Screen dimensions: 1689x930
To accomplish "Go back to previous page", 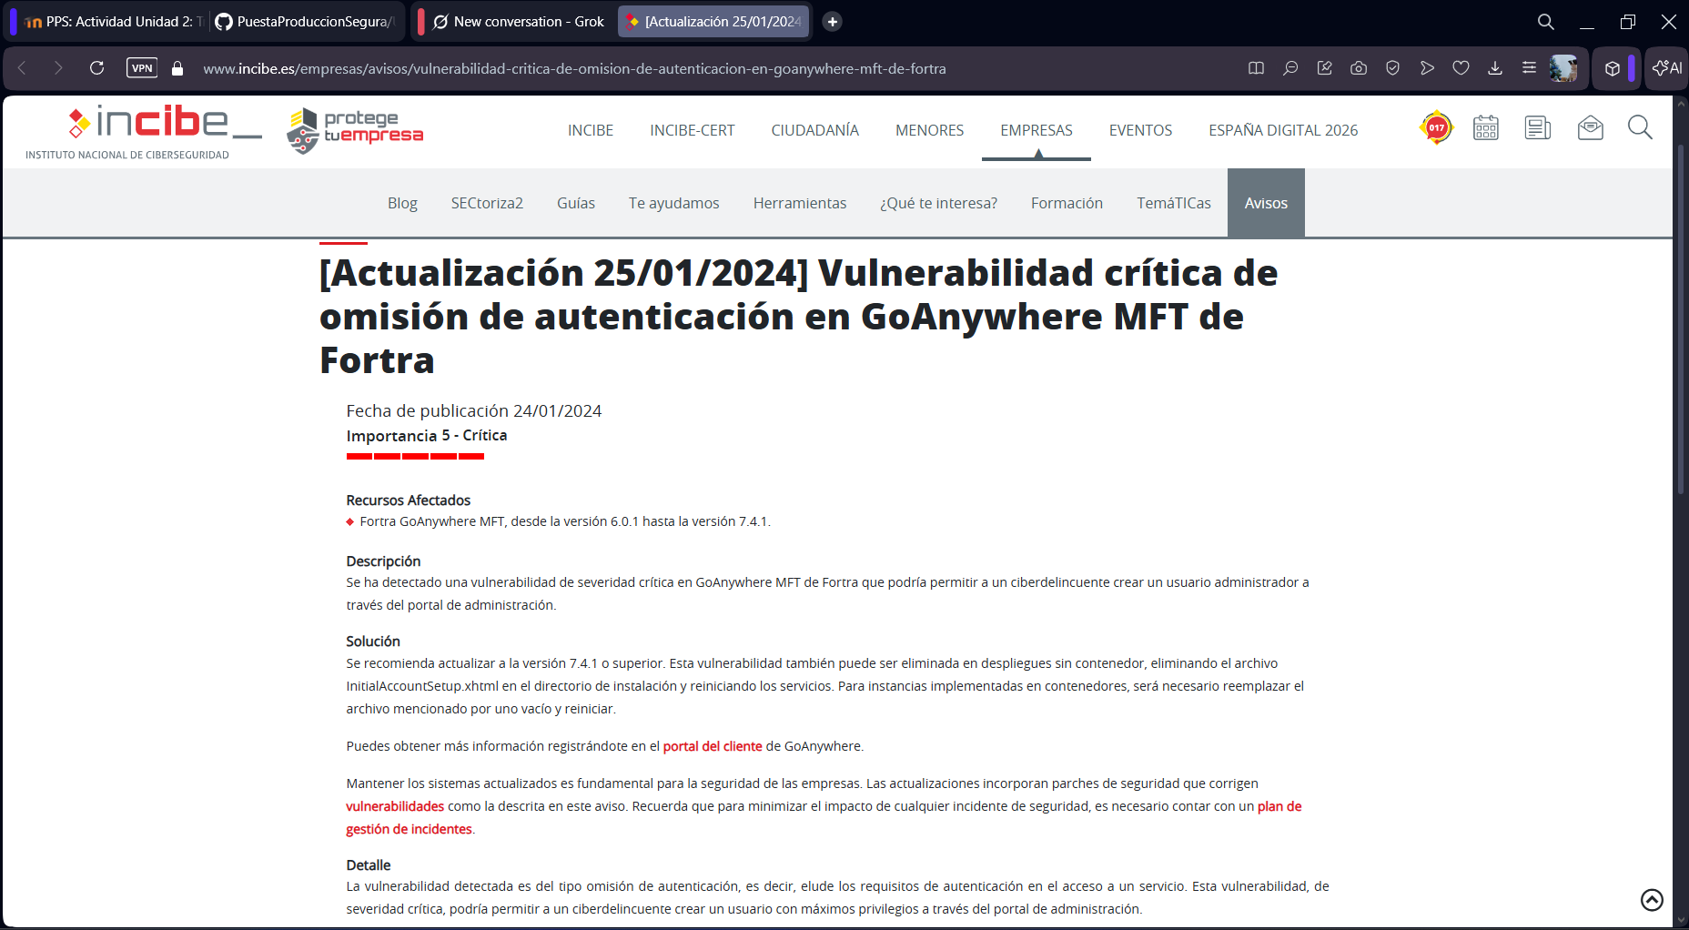I will pyautogui.click(x=22, y=68).
